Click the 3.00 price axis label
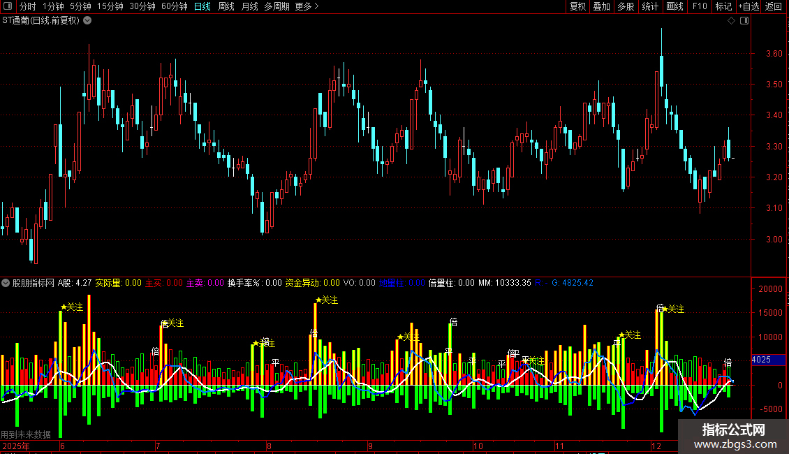Image resolution: width=789 pixels, height=454 pixels. (774, 239)
